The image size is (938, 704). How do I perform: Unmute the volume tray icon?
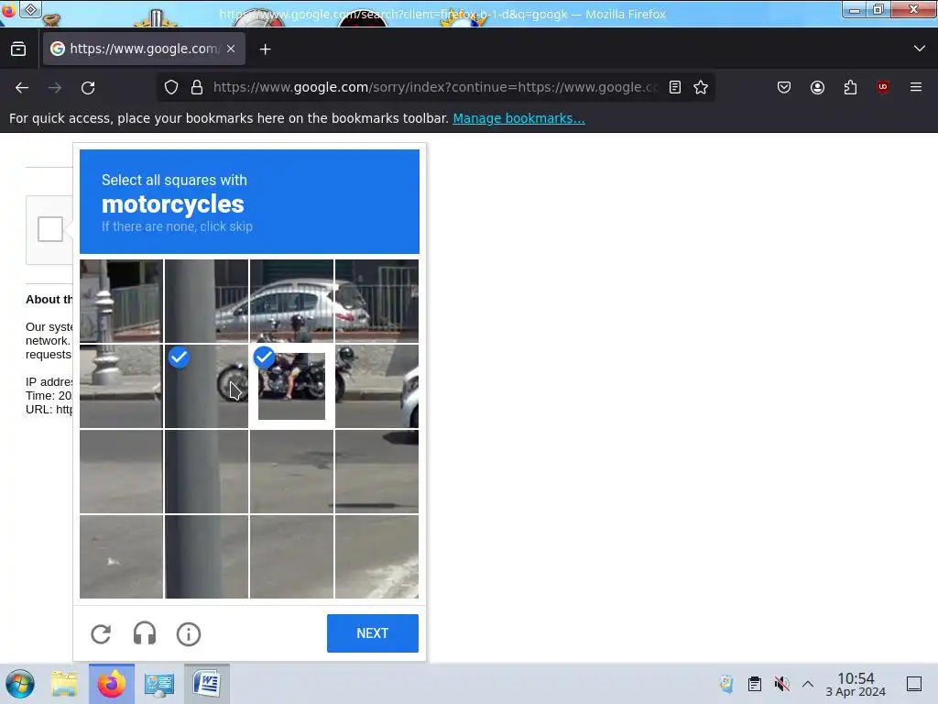click(x=781, y=684)
